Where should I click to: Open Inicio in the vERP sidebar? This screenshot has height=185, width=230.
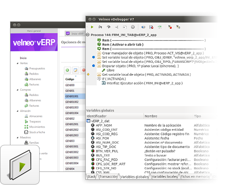click(x=23, y=58)
